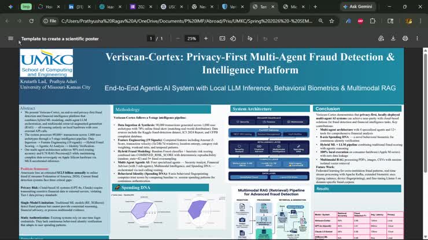Click 'Template to create a scientific poster' title
The image size is (428, 240).
[x=60, y=39]
